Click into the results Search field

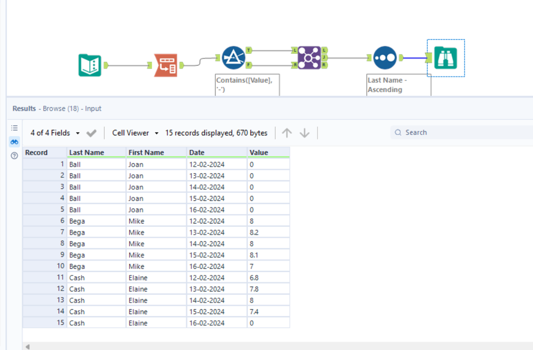click(463, 133)
